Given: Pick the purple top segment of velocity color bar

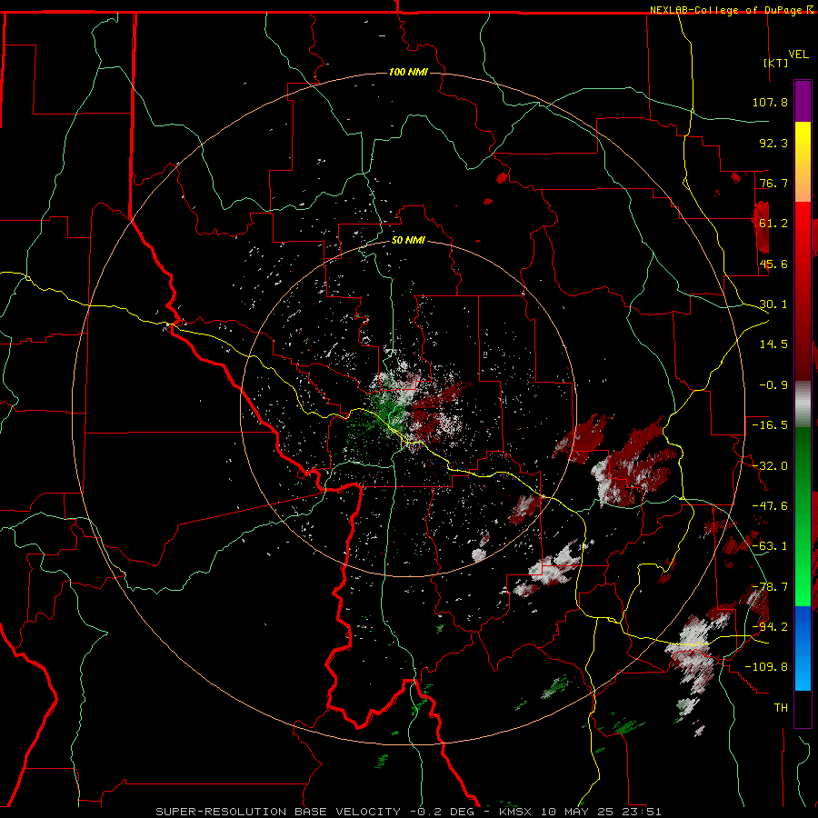Looking at the screenshot, I should (803, 101).
